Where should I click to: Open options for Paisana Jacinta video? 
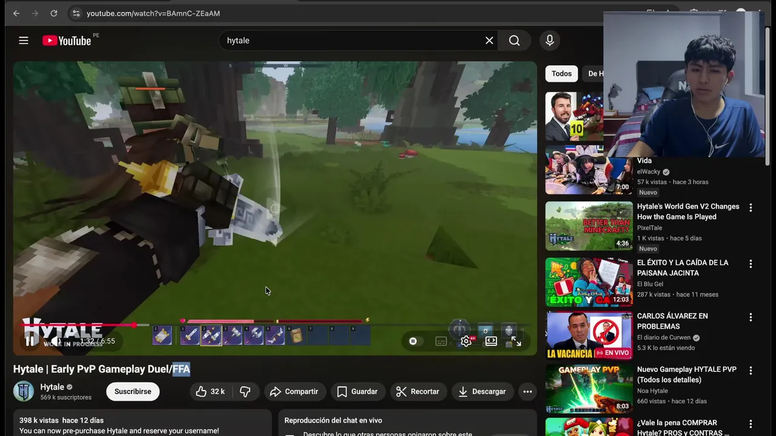tap(751, 264)
